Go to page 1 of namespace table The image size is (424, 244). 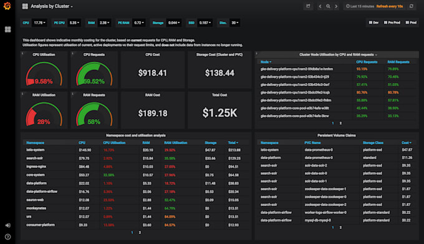pyautogui.click(x=132, y=232)
